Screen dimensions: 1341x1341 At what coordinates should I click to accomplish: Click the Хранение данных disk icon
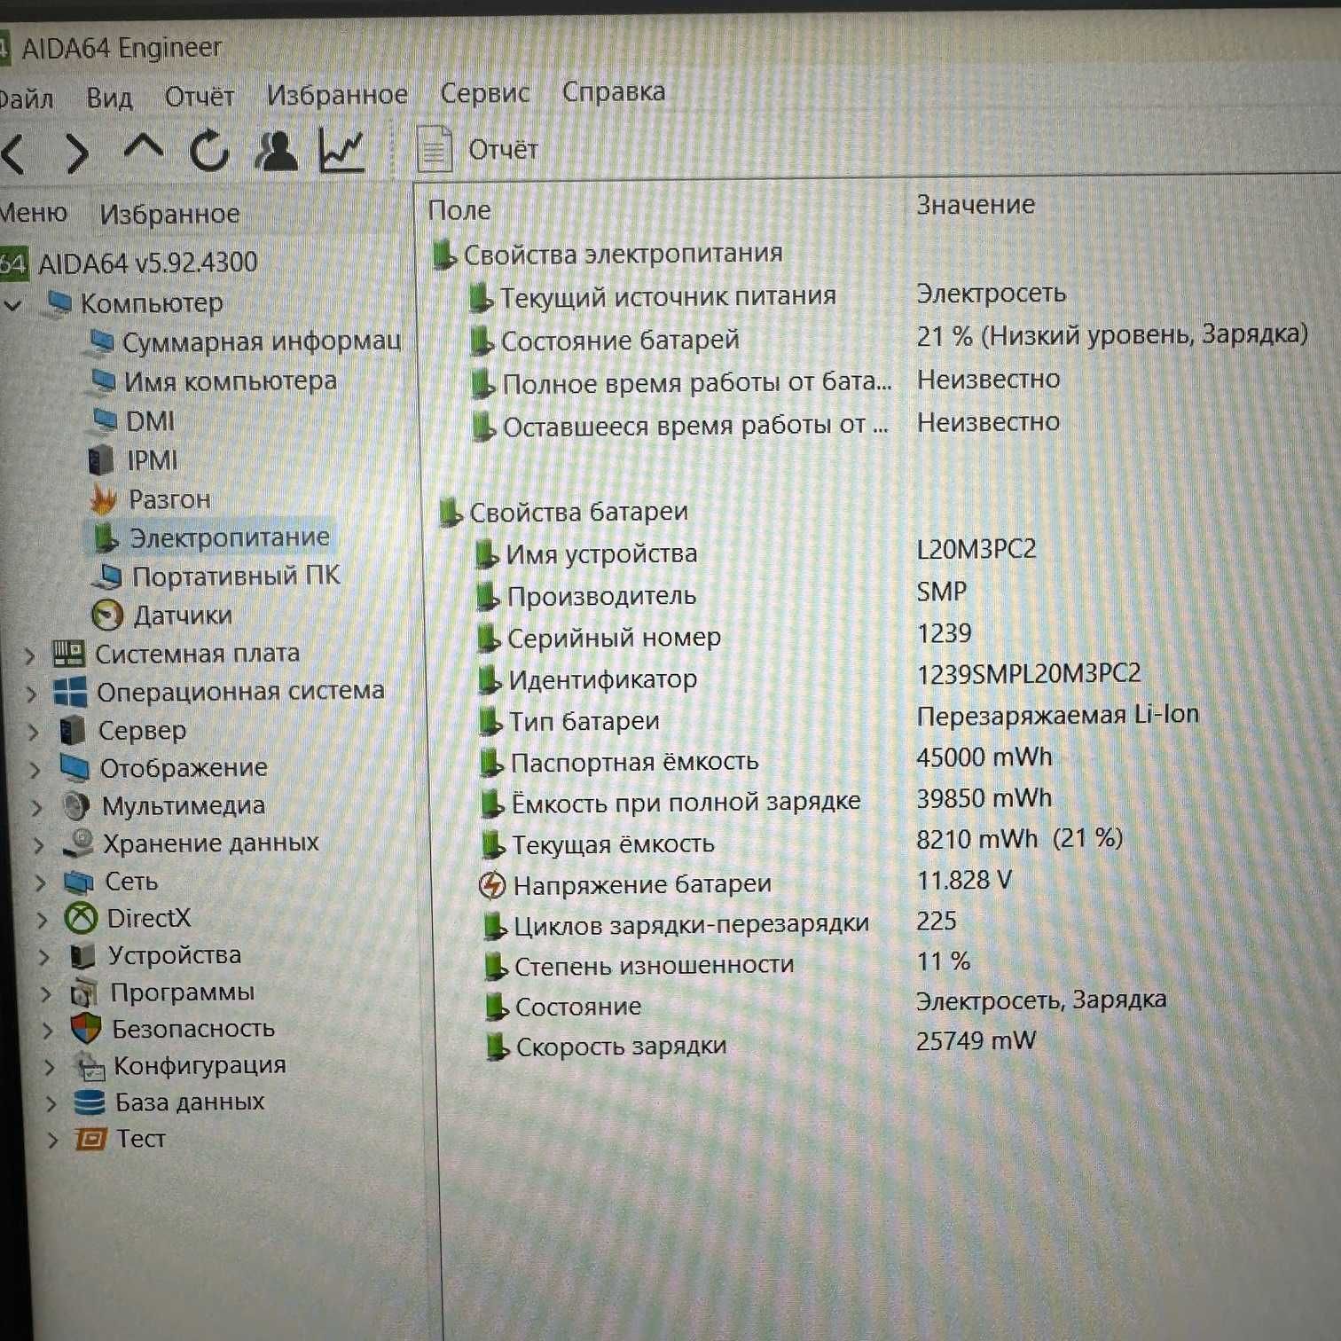(79, 843)
